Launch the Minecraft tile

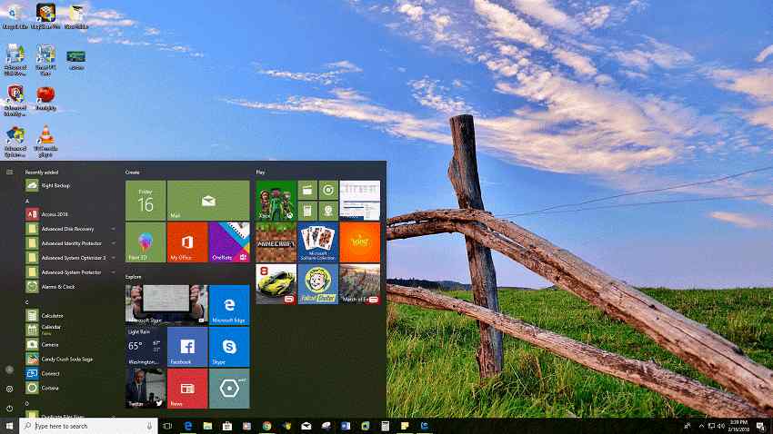coord(276,242)
